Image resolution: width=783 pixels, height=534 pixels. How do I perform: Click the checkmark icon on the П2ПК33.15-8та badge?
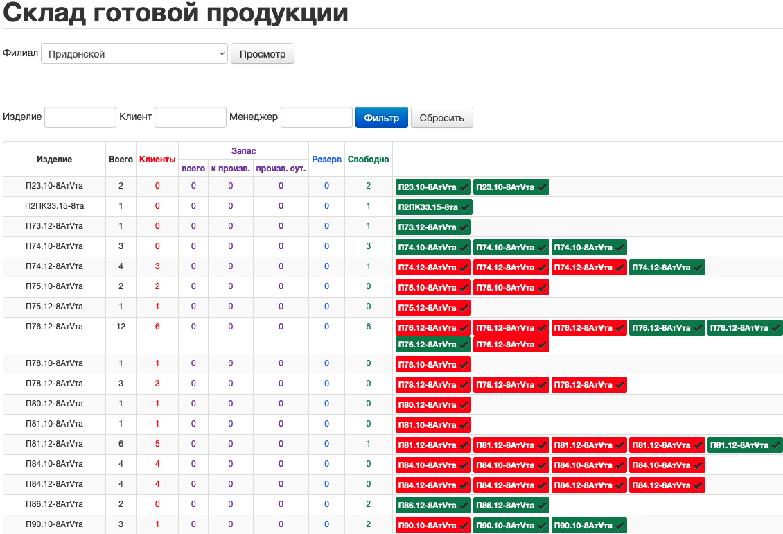tap(465, 207)
